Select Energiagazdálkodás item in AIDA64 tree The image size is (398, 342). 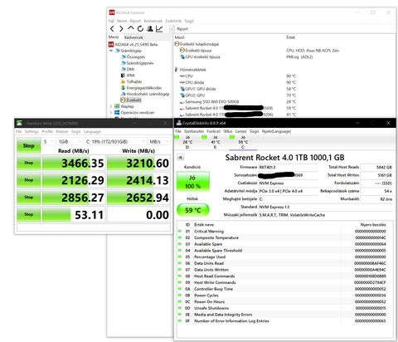point(141,88)
